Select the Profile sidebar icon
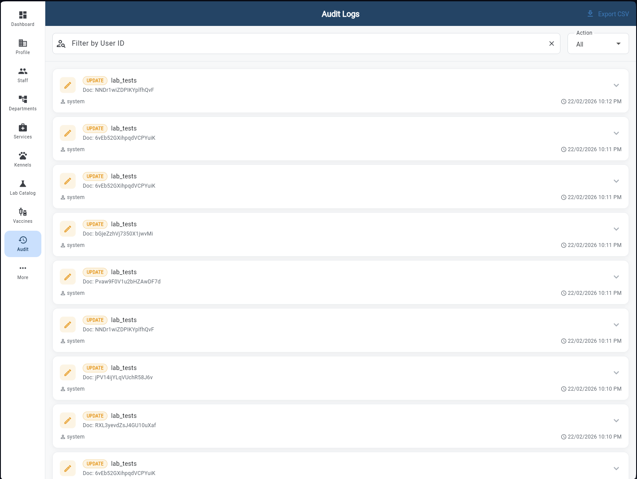Viewport: 637px width, 479px height. (22, 46)
